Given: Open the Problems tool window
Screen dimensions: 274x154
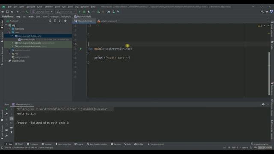Looking at the screenshot, I should pyautogui.click(x=33, y=144).
